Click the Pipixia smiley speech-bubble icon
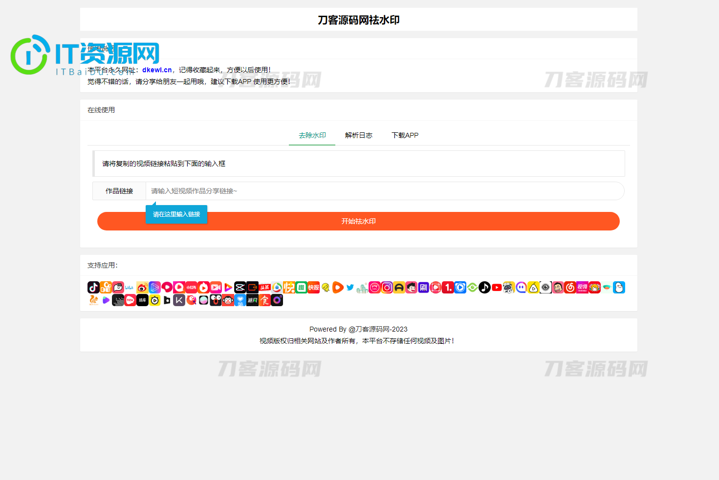Screen dimensions: 719x480 click(118, 287)
